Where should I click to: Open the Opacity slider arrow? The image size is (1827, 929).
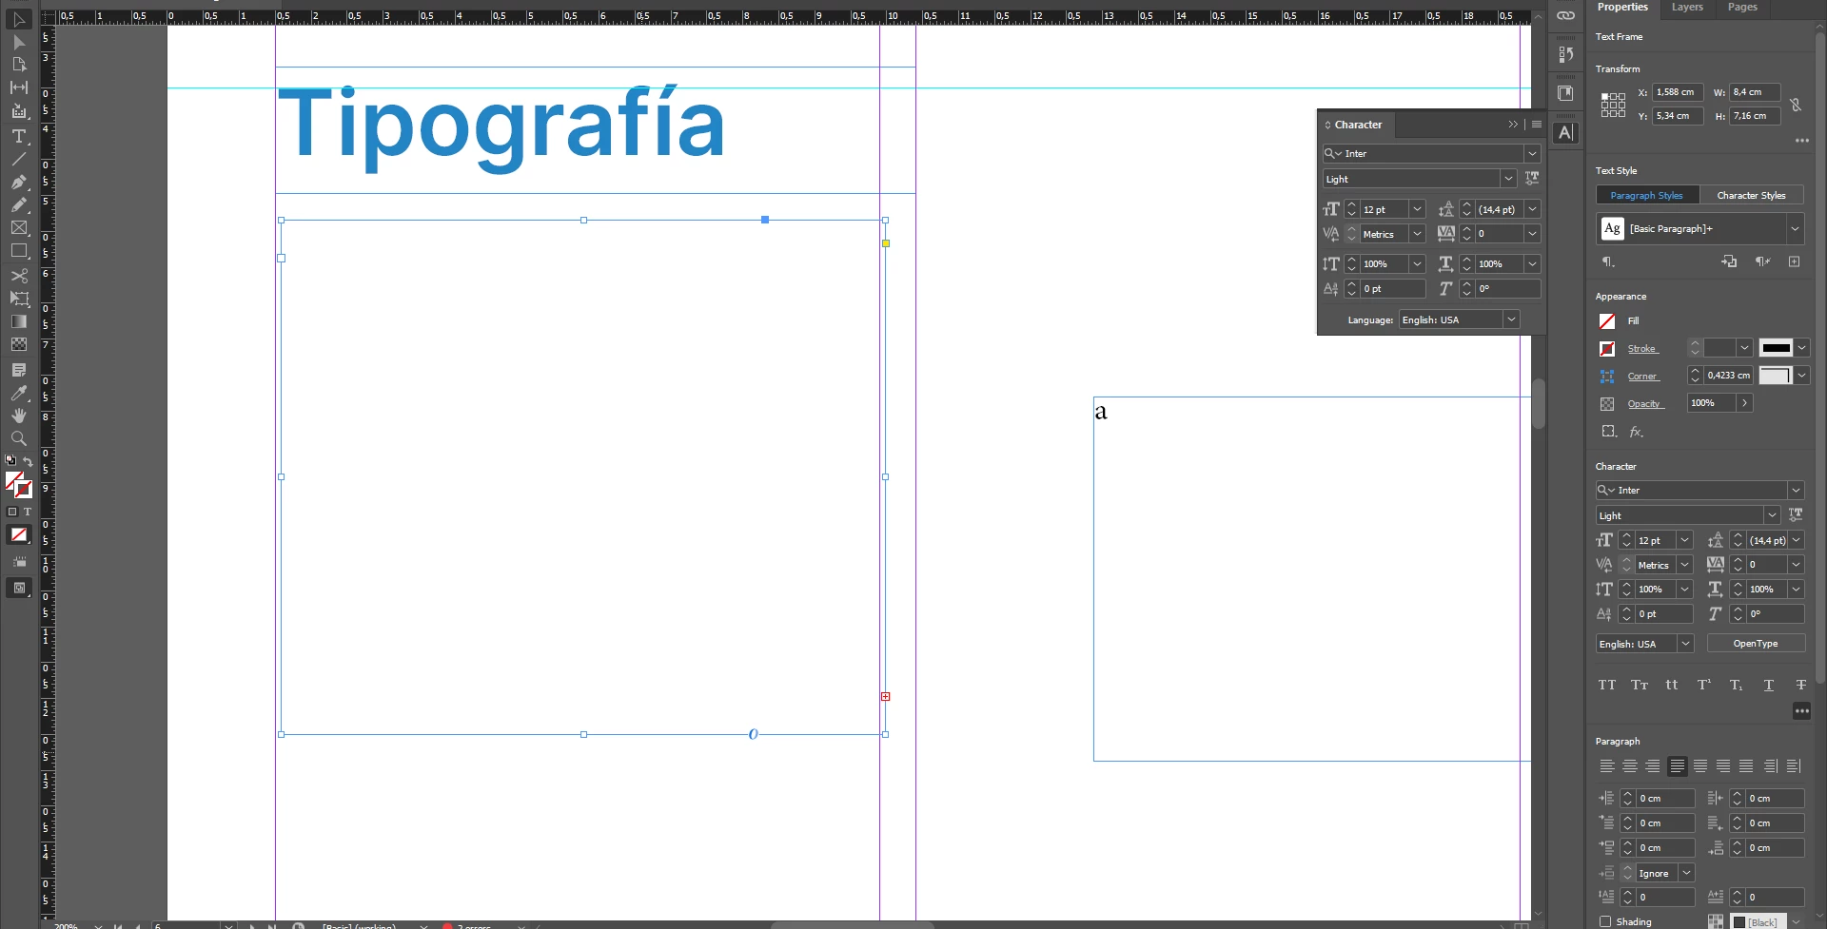click(1744, 403)
